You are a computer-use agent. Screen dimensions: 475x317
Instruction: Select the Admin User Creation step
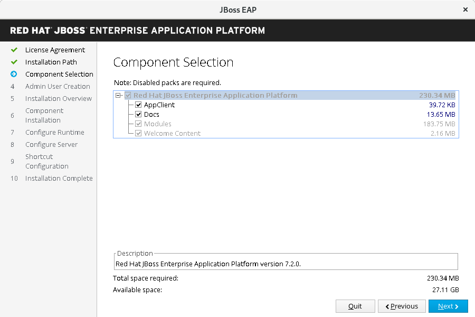click(58, 86)
